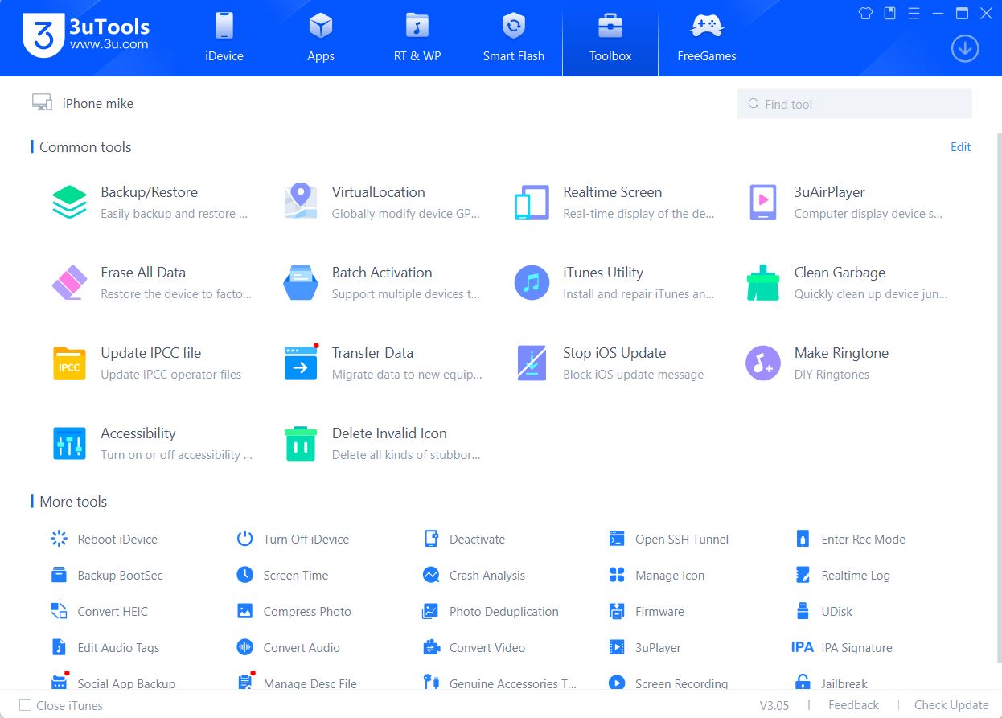This screenshot has height=718, width=1002.
Task: Launch VirtualLocation map pin icon
Action: tap(300, 202)
